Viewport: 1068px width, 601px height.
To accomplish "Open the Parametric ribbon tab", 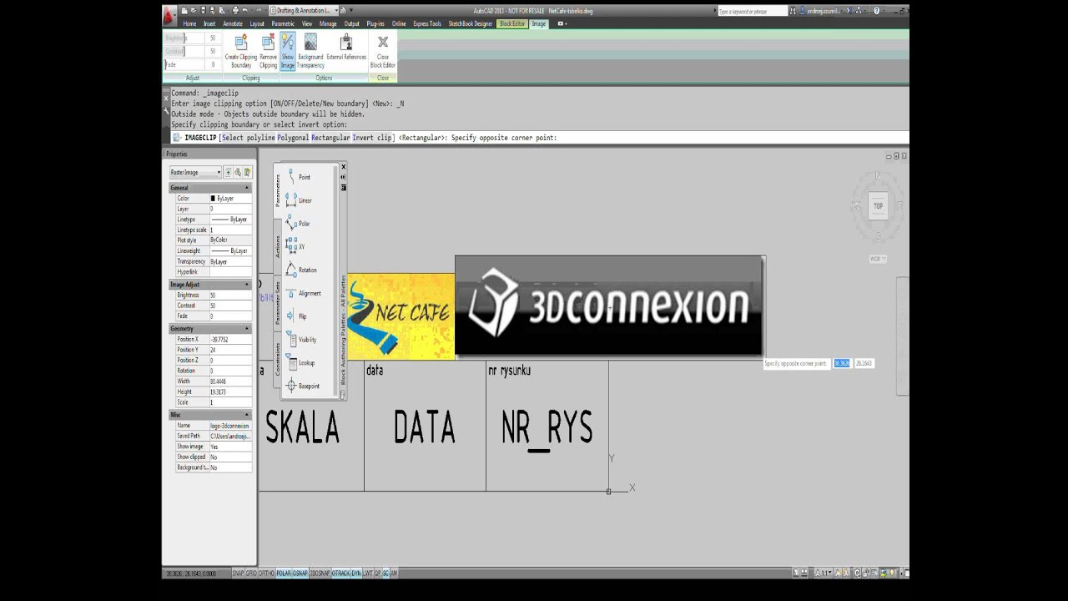I will click(x=283, y=23).
